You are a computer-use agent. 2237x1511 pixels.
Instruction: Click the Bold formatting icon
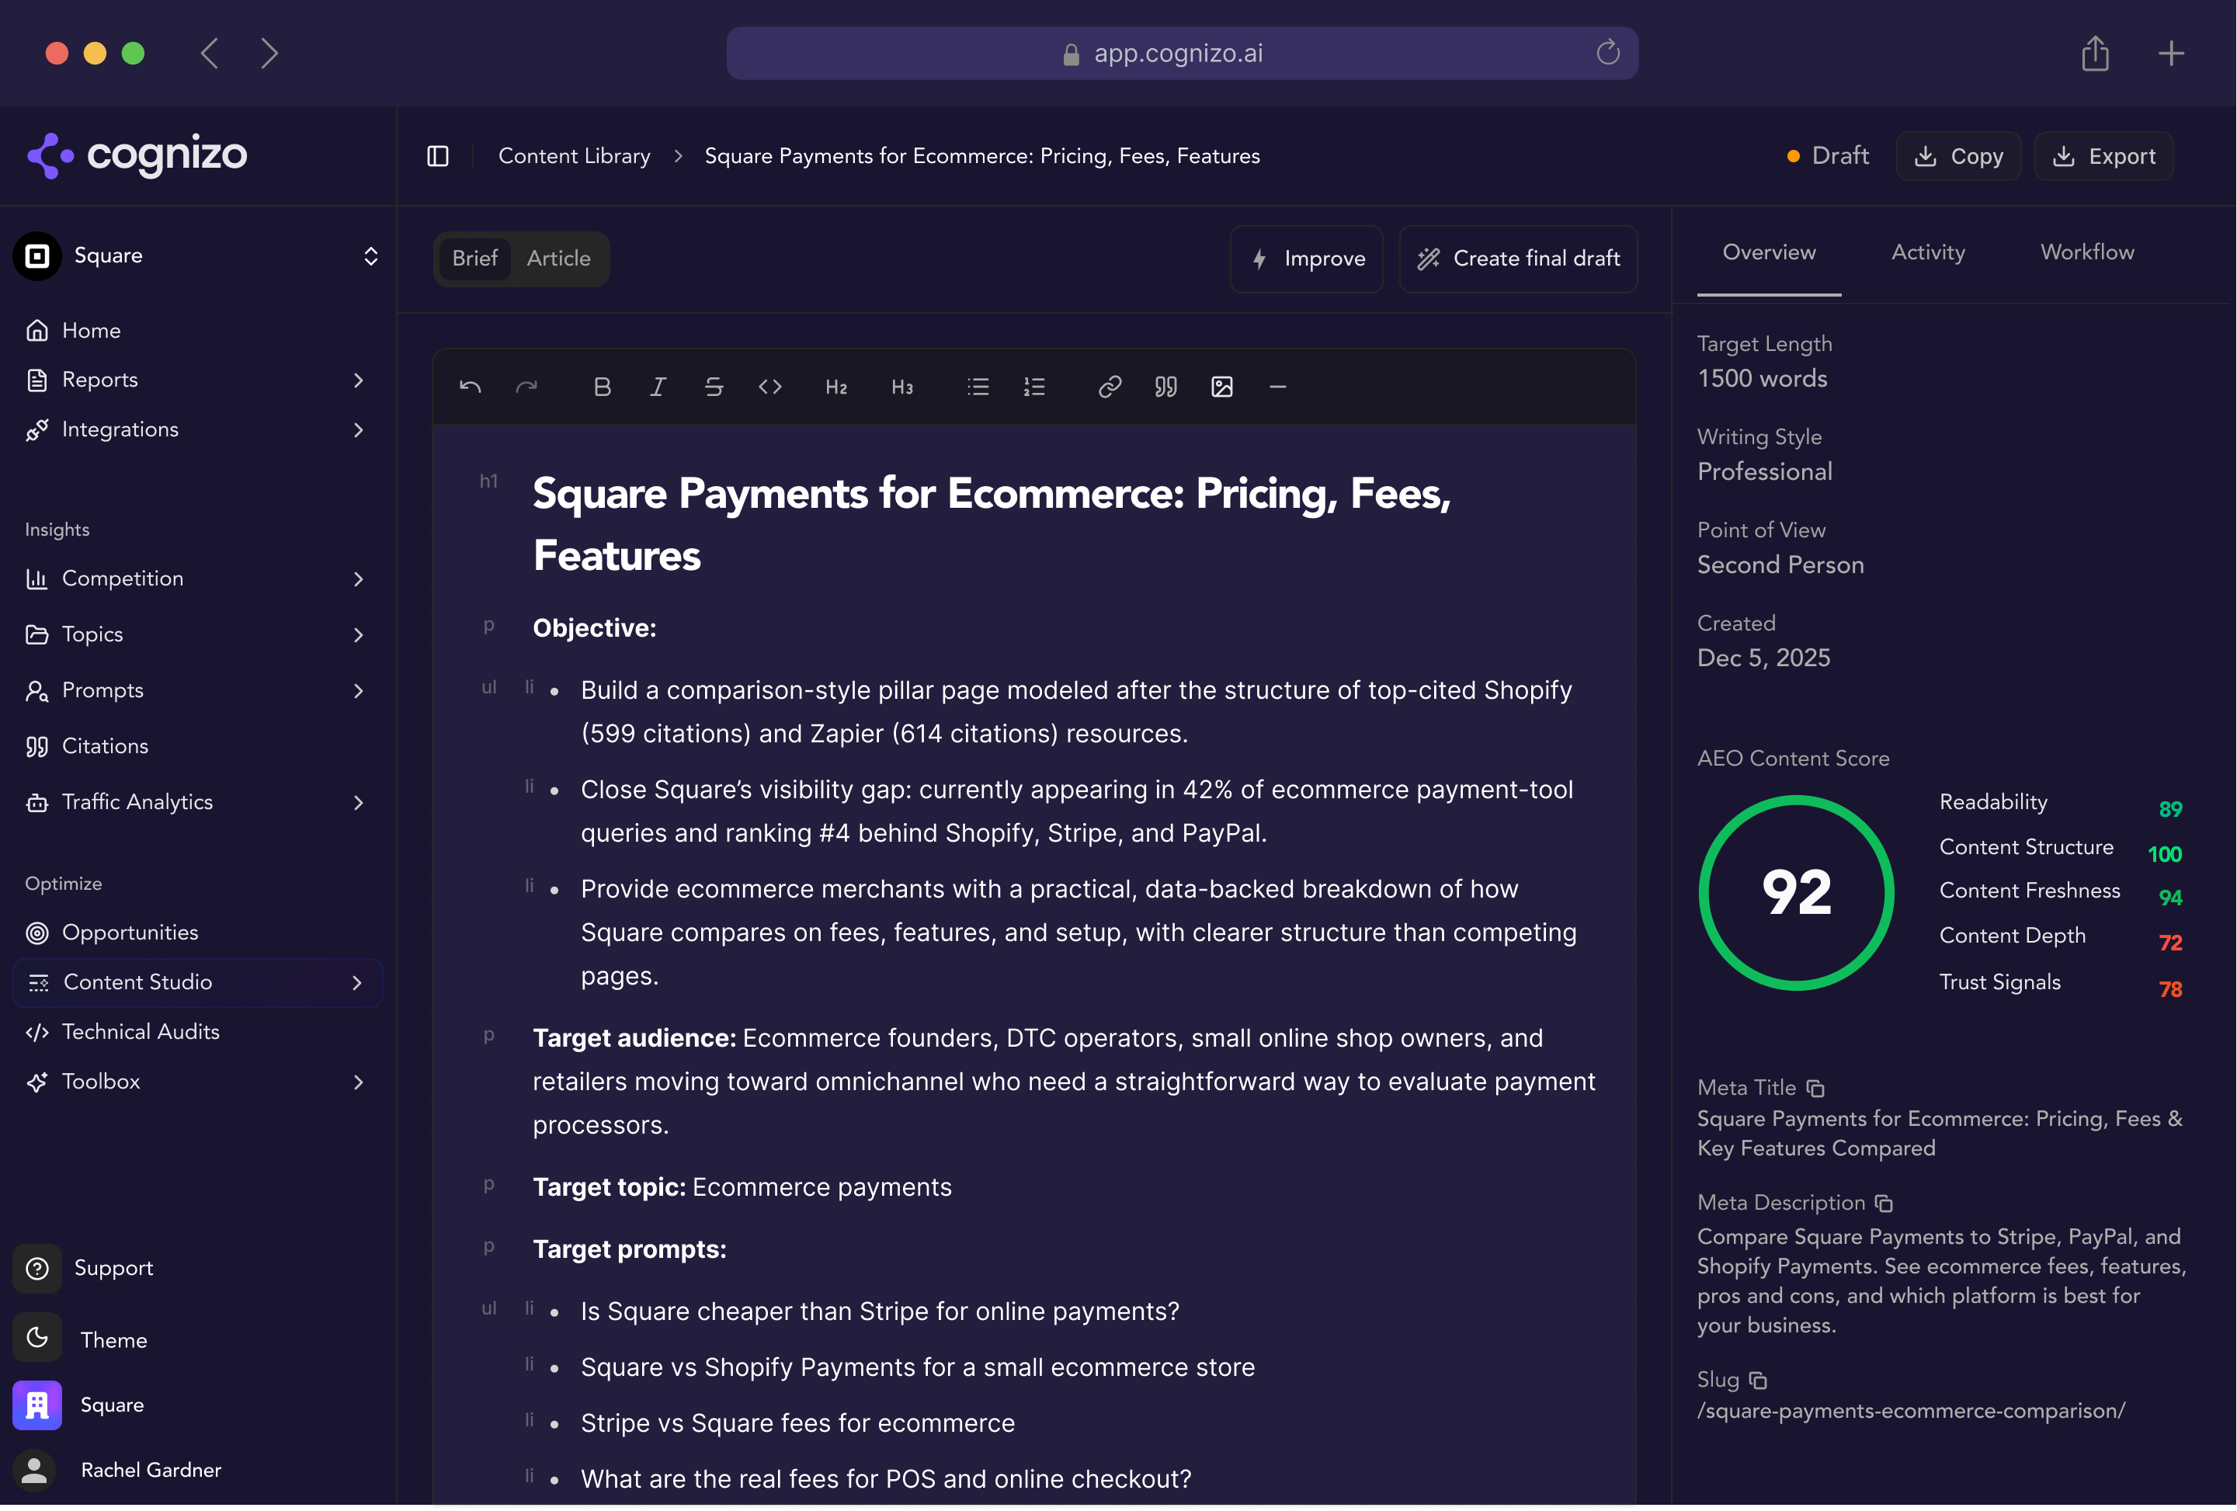coord(602,387)
